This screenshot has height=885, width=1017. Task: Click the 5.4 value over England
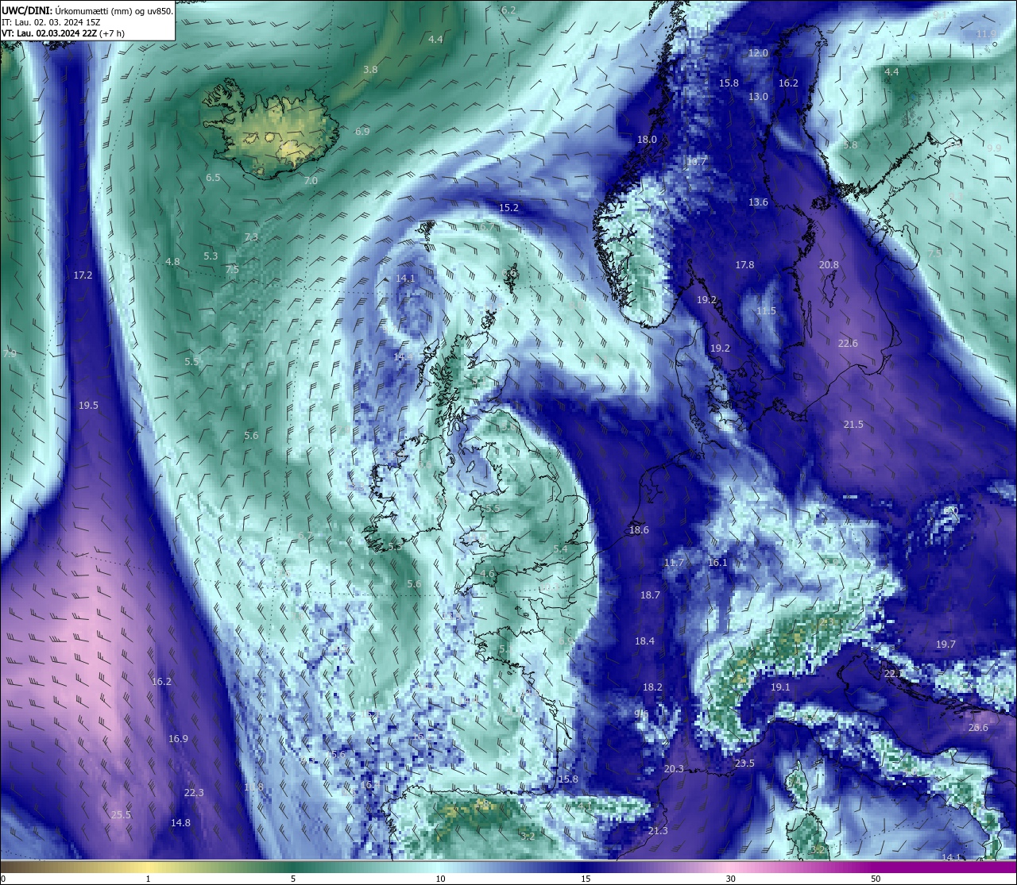[560, 549]
